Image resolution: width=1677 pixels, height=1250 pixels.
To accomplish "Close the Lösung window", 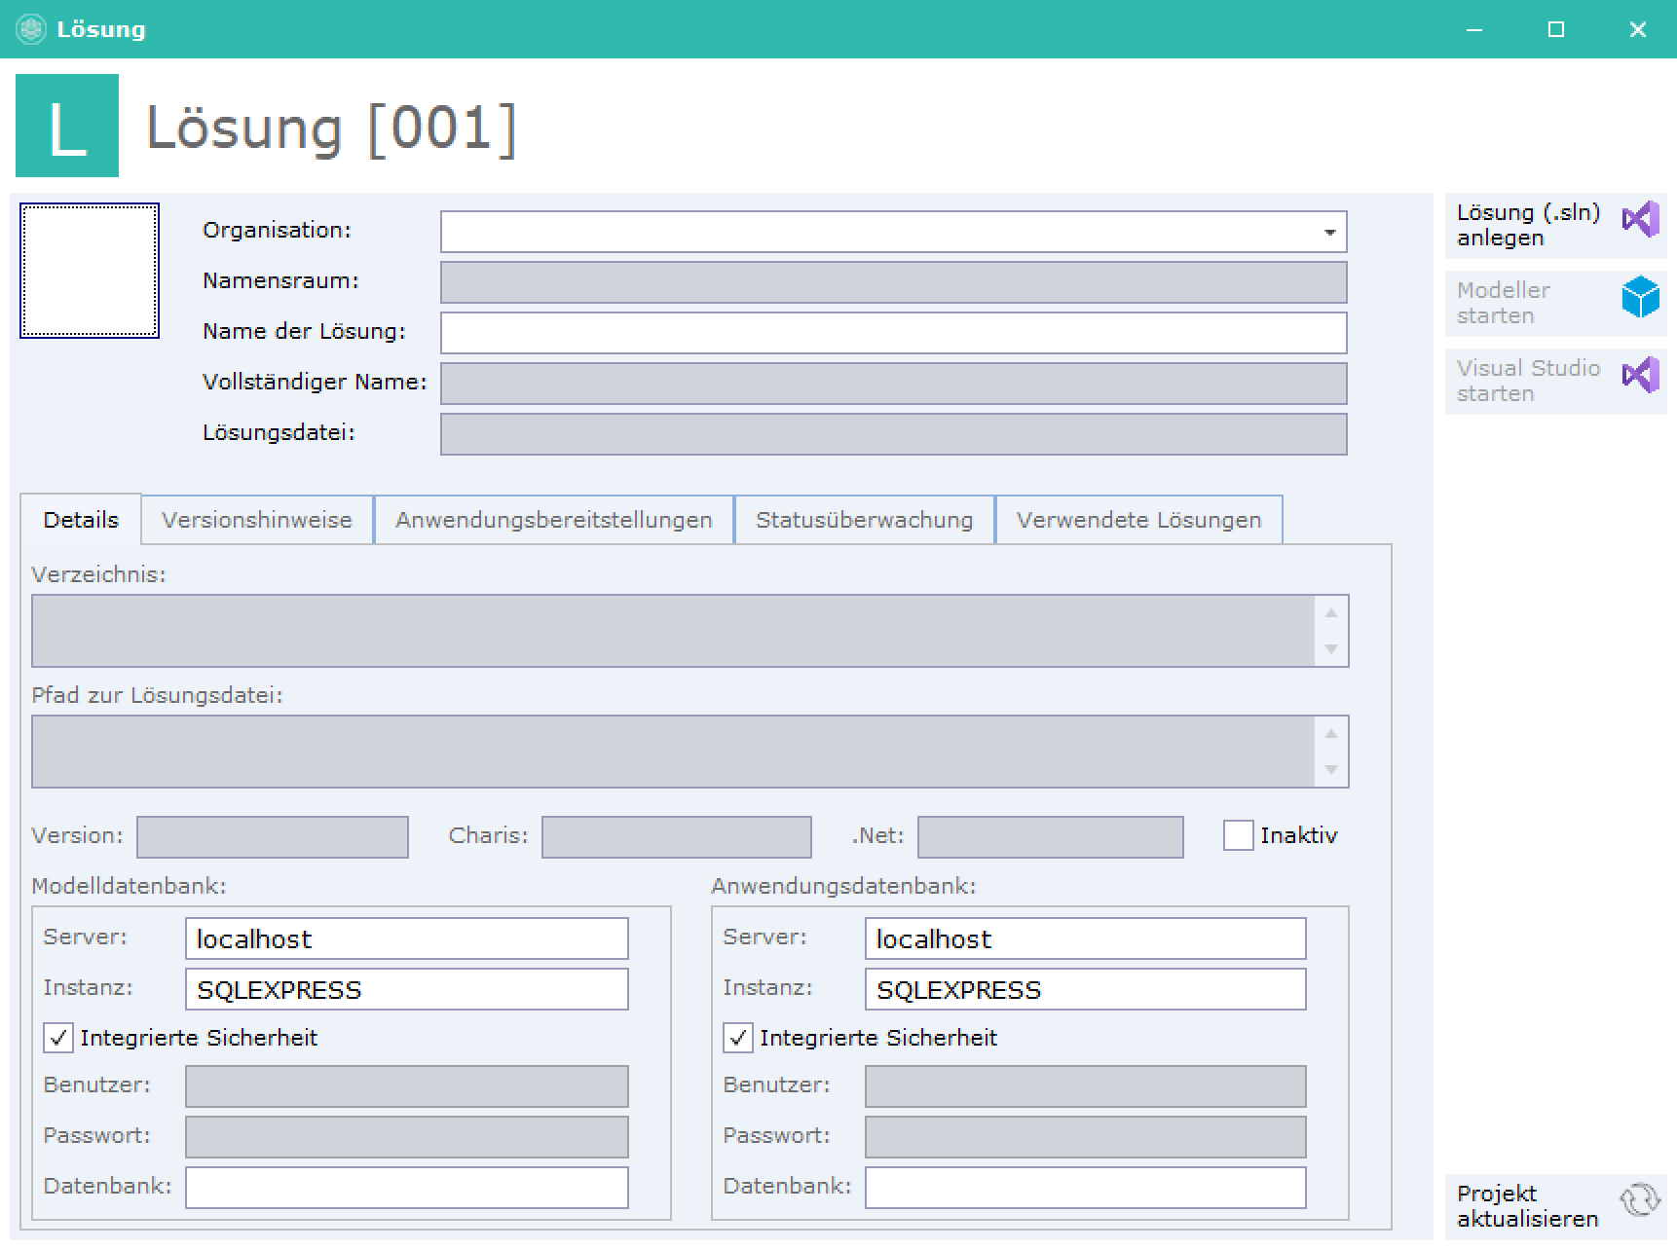I will pyautogui.click(x=1638, y=29).
